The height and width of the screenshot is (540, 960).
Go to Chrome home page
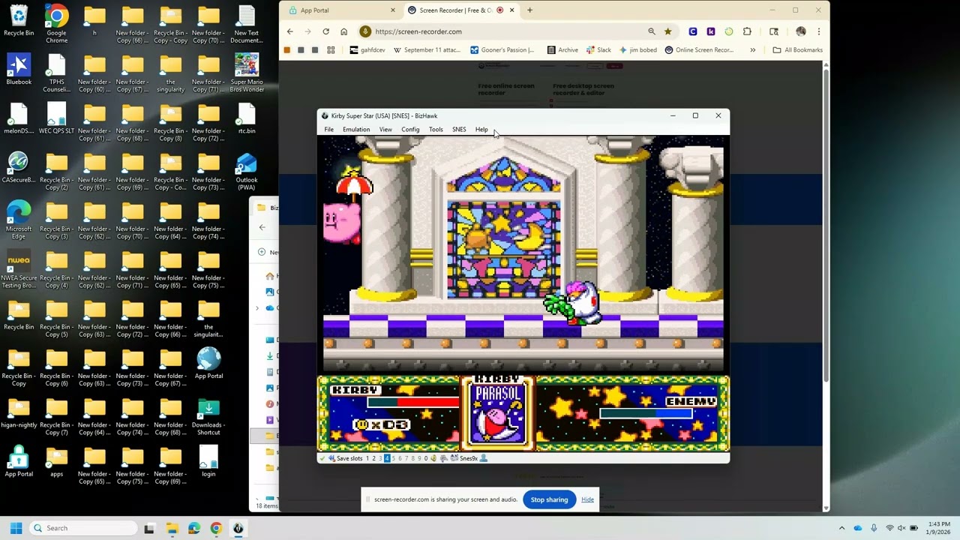343,31
